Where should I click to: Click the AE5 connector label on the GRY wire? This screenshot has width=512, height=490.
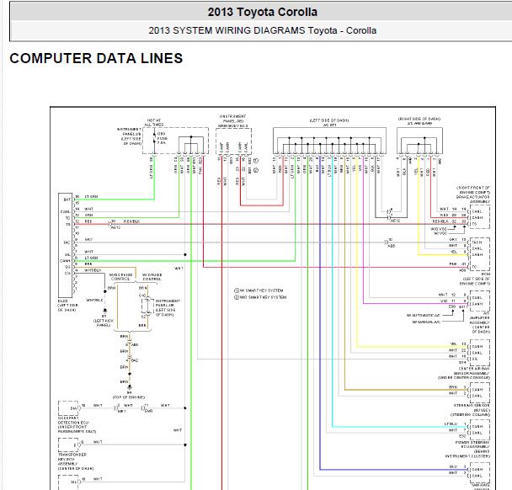point(392,246)
